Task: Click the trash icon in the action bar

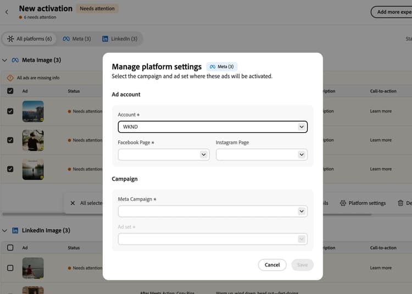Action: (400, 203)
